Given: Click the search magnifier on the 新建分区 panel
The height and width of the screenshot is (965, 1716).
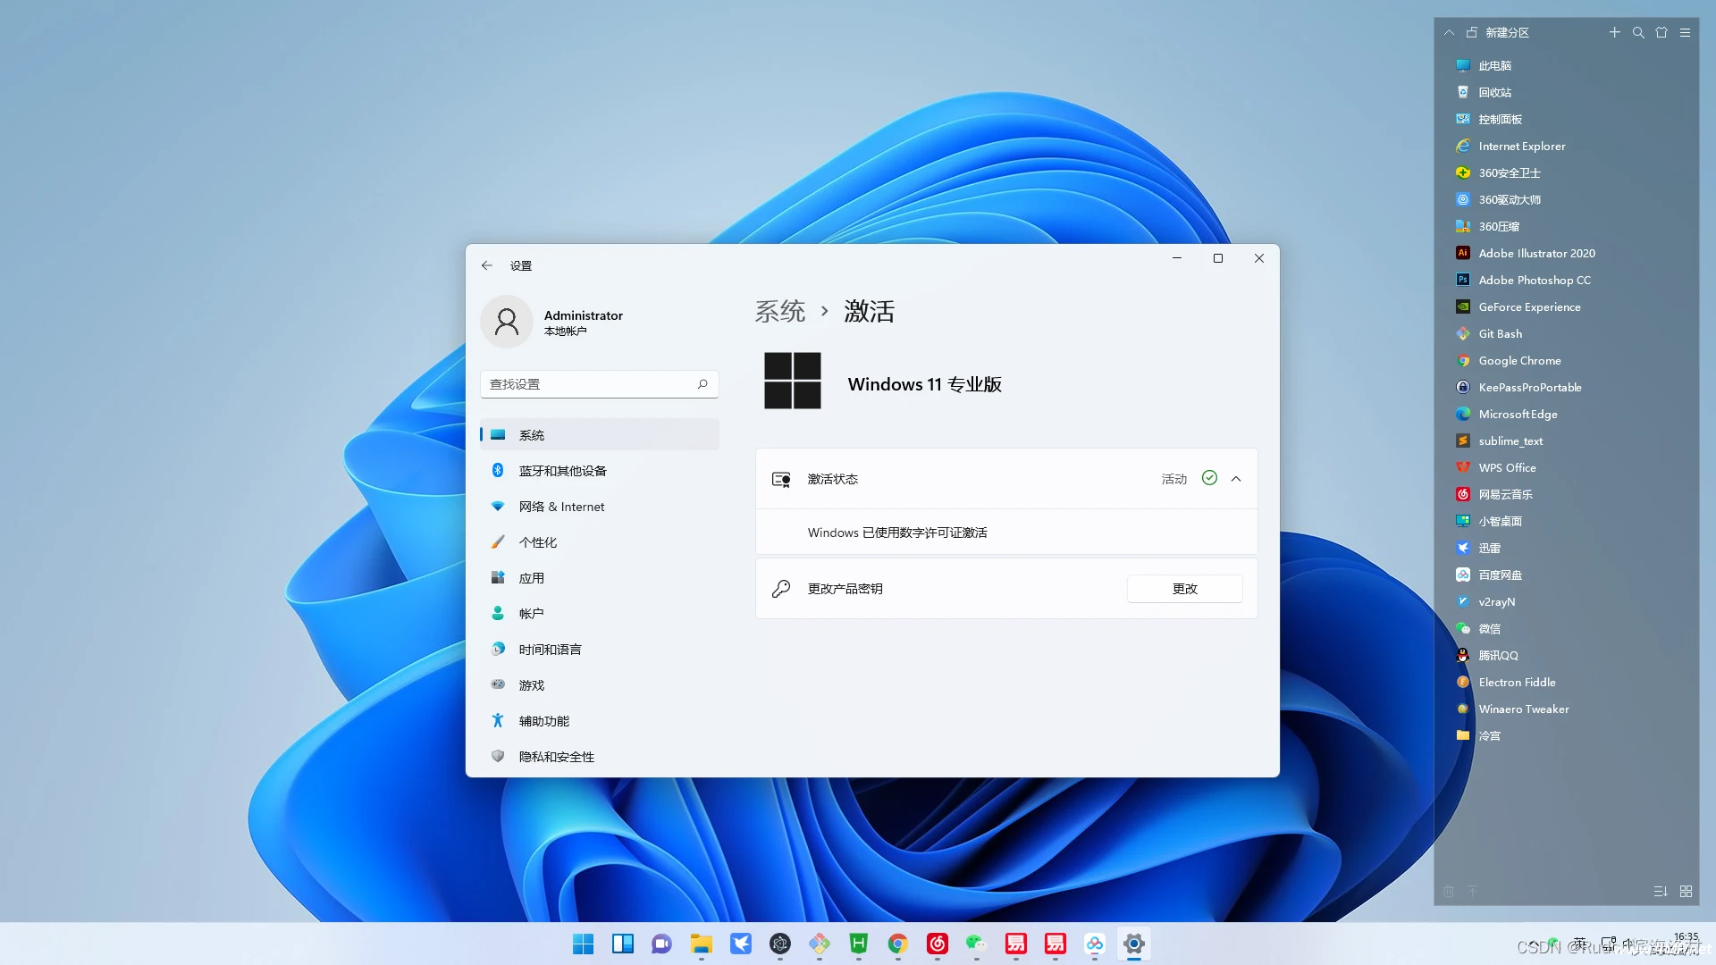Looking at the screenshot, I should [1638, 32].
